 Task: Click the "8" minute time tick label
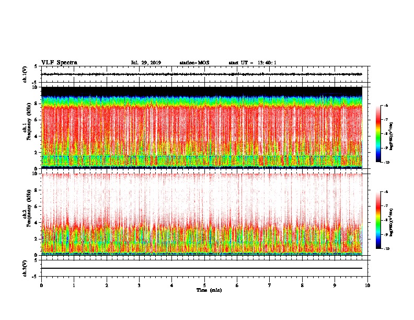[x=302, y=285]
